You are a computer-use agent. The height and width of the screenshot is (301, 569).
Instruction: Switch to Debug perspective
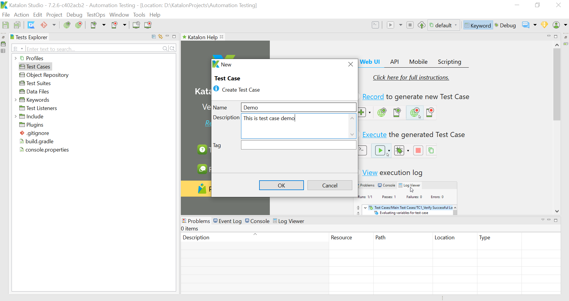point(505,26)
